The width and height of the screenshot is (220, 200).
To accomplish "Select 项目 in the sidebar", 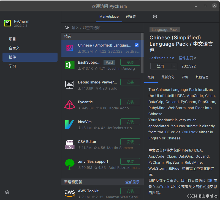I will coord(30,39).
